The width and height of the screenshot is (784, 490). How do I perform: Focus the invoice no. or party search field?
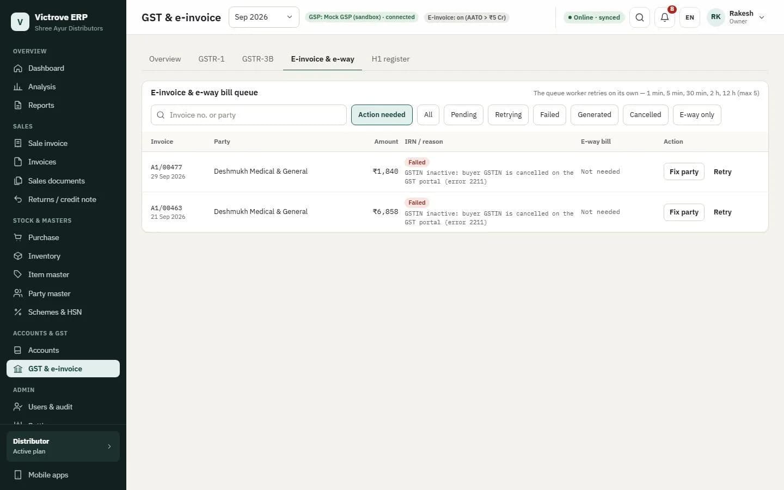click(249, 115)
